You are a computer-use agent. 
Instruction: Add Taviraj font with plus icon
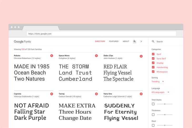click(x=96, y=94)
